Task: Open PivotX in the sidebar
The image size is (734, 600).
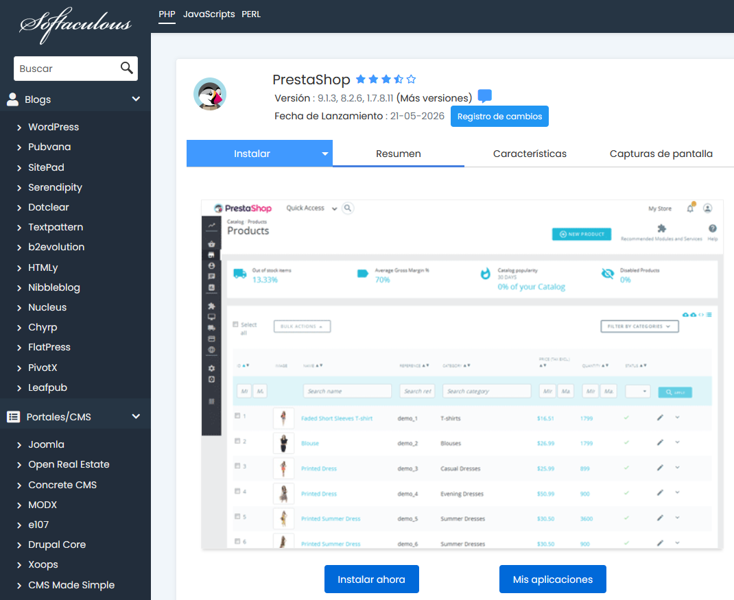Action: coord(43,368)
